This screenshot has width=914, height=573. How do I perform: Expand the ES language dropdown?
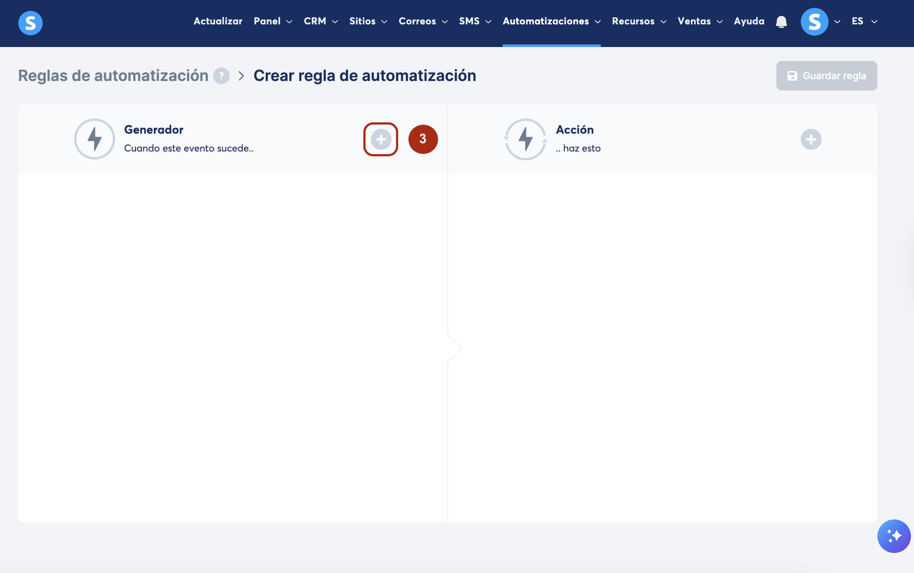(864, 21)
